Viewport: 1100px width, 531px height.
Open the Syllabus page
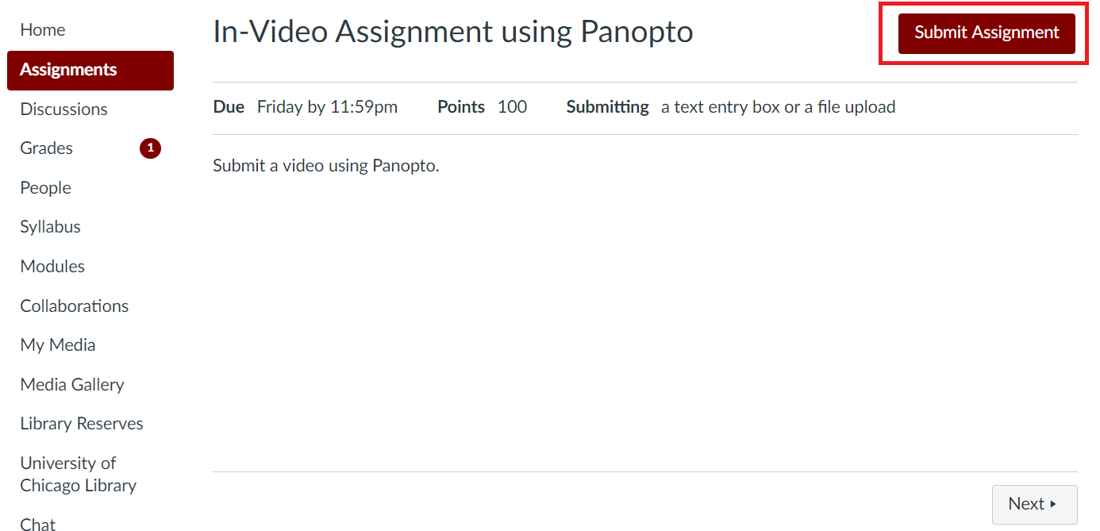coord(50,226)
